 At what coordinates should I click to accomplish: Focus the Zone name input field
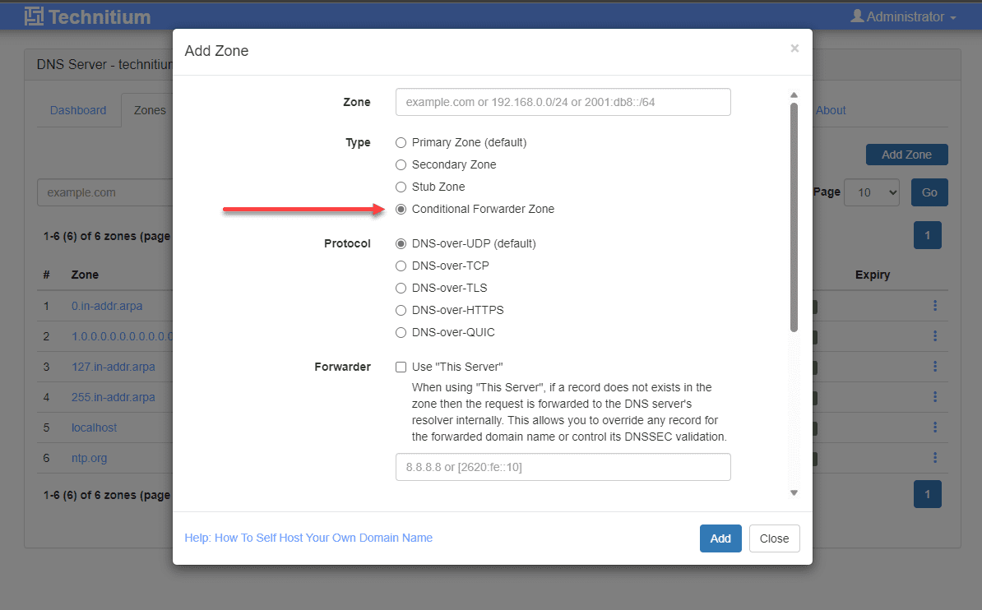563,102
